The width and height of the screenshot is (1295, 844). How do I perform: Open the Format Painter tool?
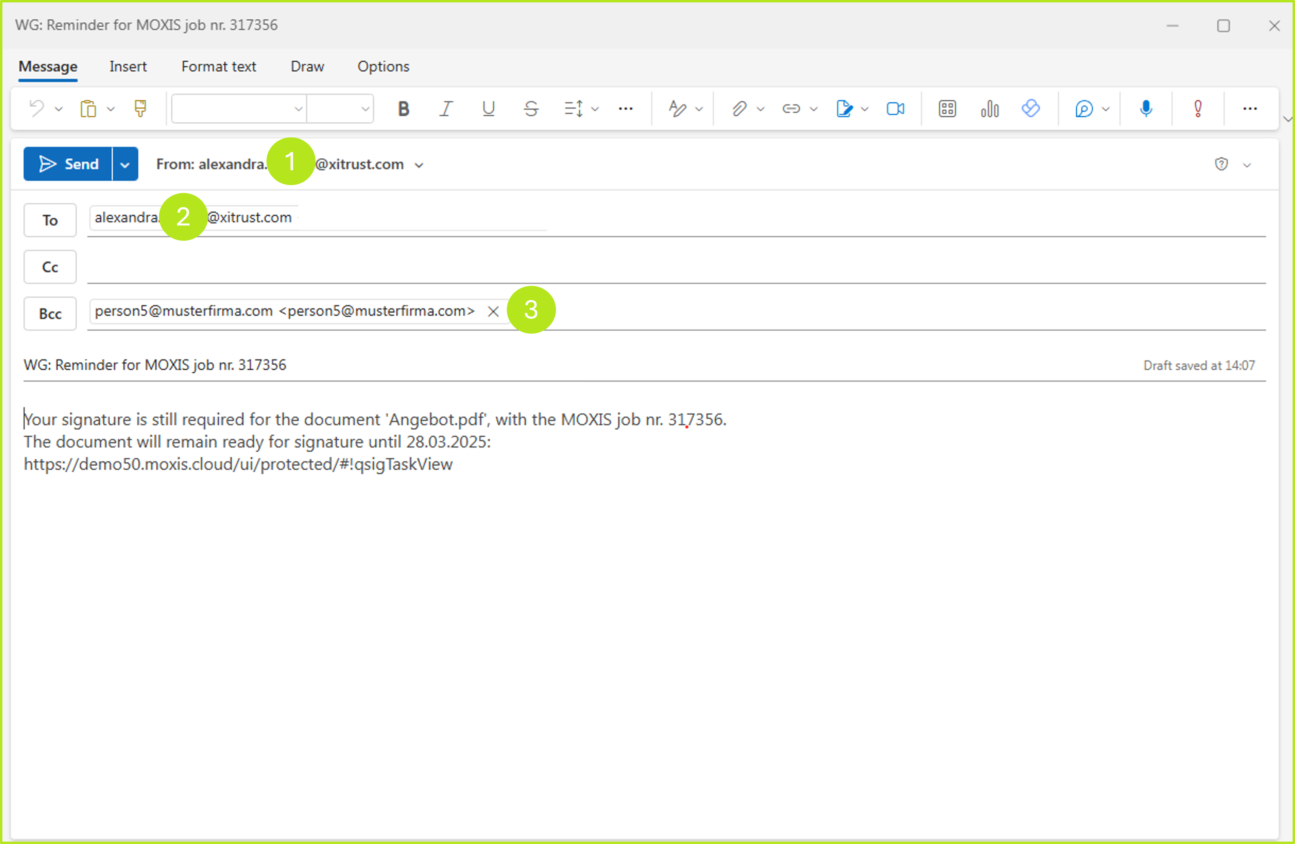[x=140, y=108]
